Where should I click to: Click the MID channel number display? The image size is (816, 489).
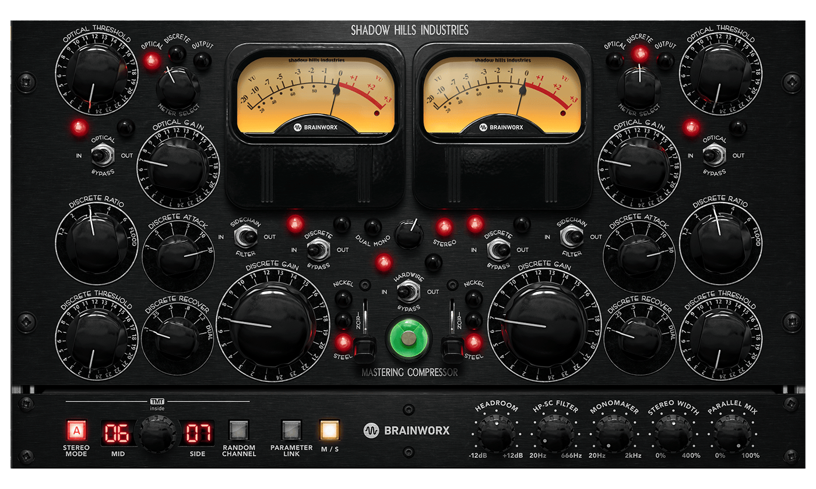point(117,433)
